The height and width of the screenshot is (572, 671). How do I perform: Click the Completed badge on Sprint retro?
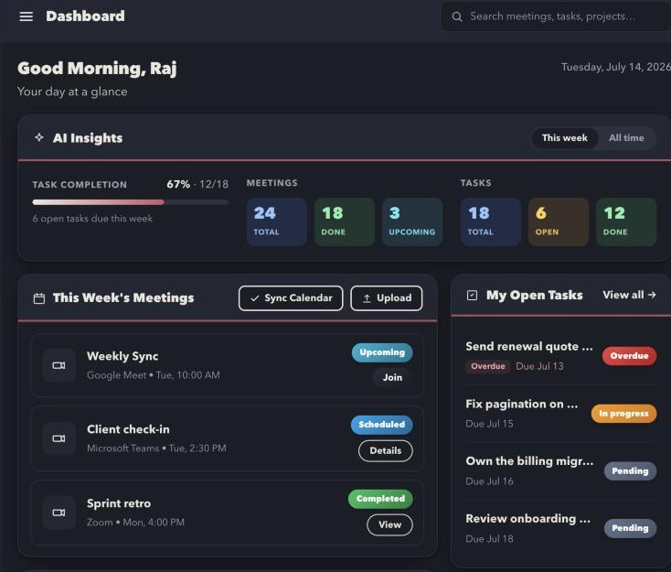(x=380, y=499)
